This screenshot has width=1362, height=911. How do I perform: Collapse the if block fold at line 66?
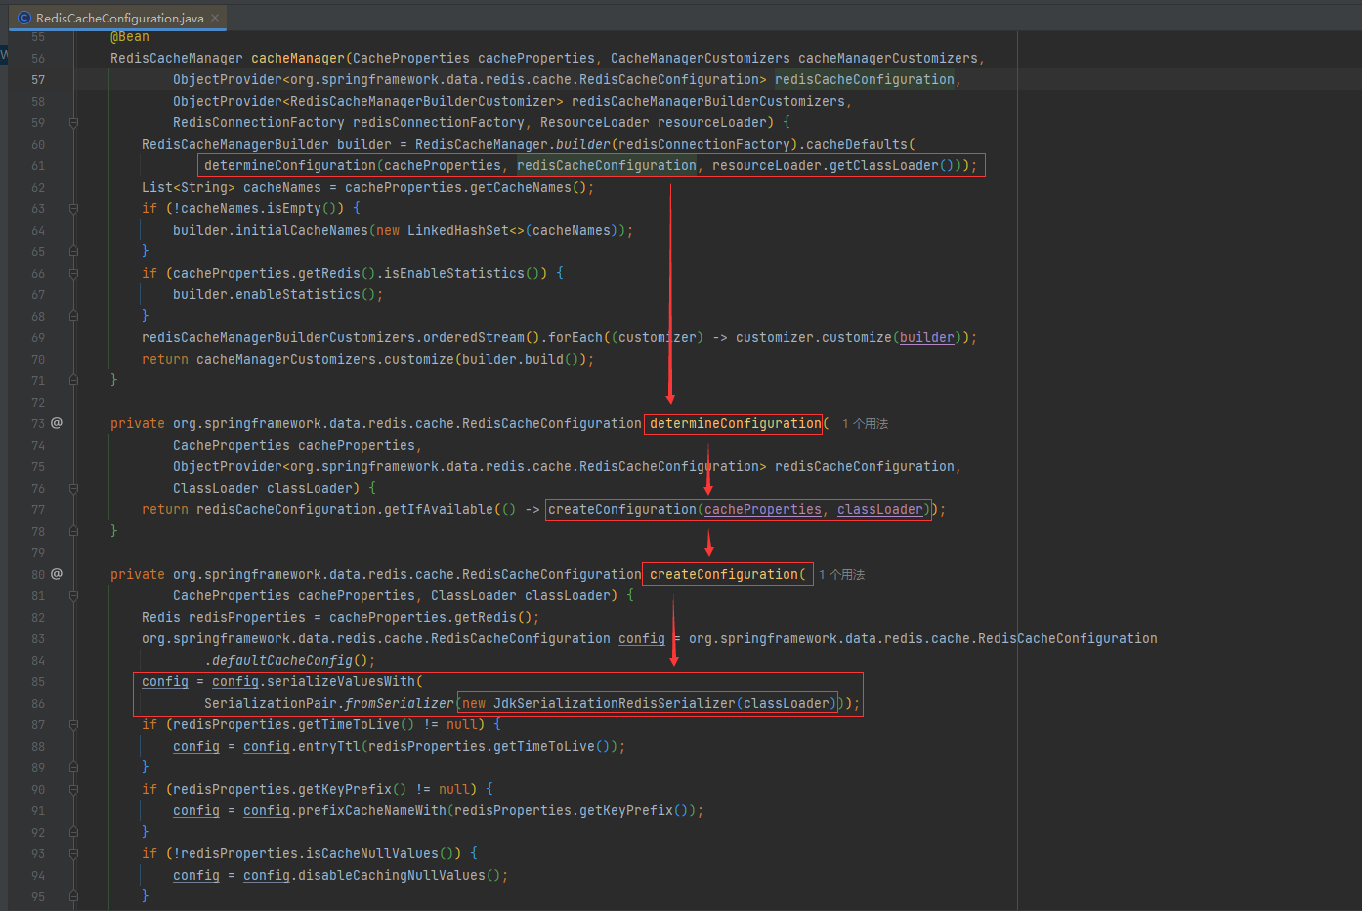[x=73, y=273]
